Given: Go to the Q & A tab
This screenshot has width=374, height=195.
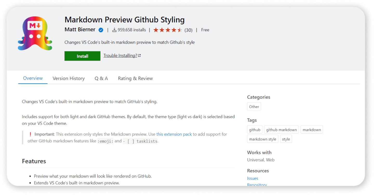Looking at the screenshot, I should (101, 78).
